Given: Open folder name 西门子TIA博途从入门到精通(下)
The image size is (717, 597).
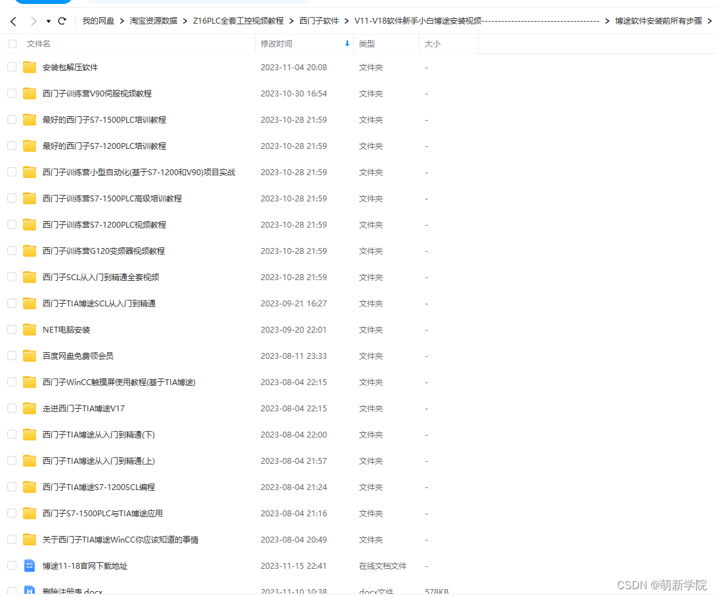Looking at the screenshot, I should (98, 434).
